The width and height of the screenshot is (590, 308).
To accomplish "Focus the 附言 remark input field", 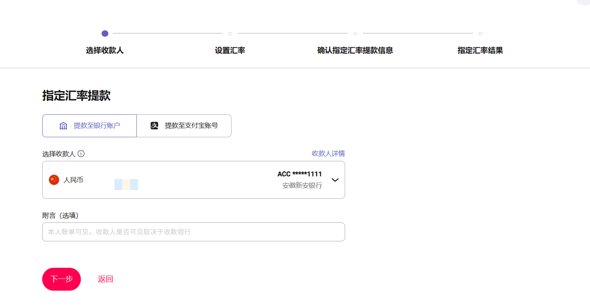I will tap(193, 232).
